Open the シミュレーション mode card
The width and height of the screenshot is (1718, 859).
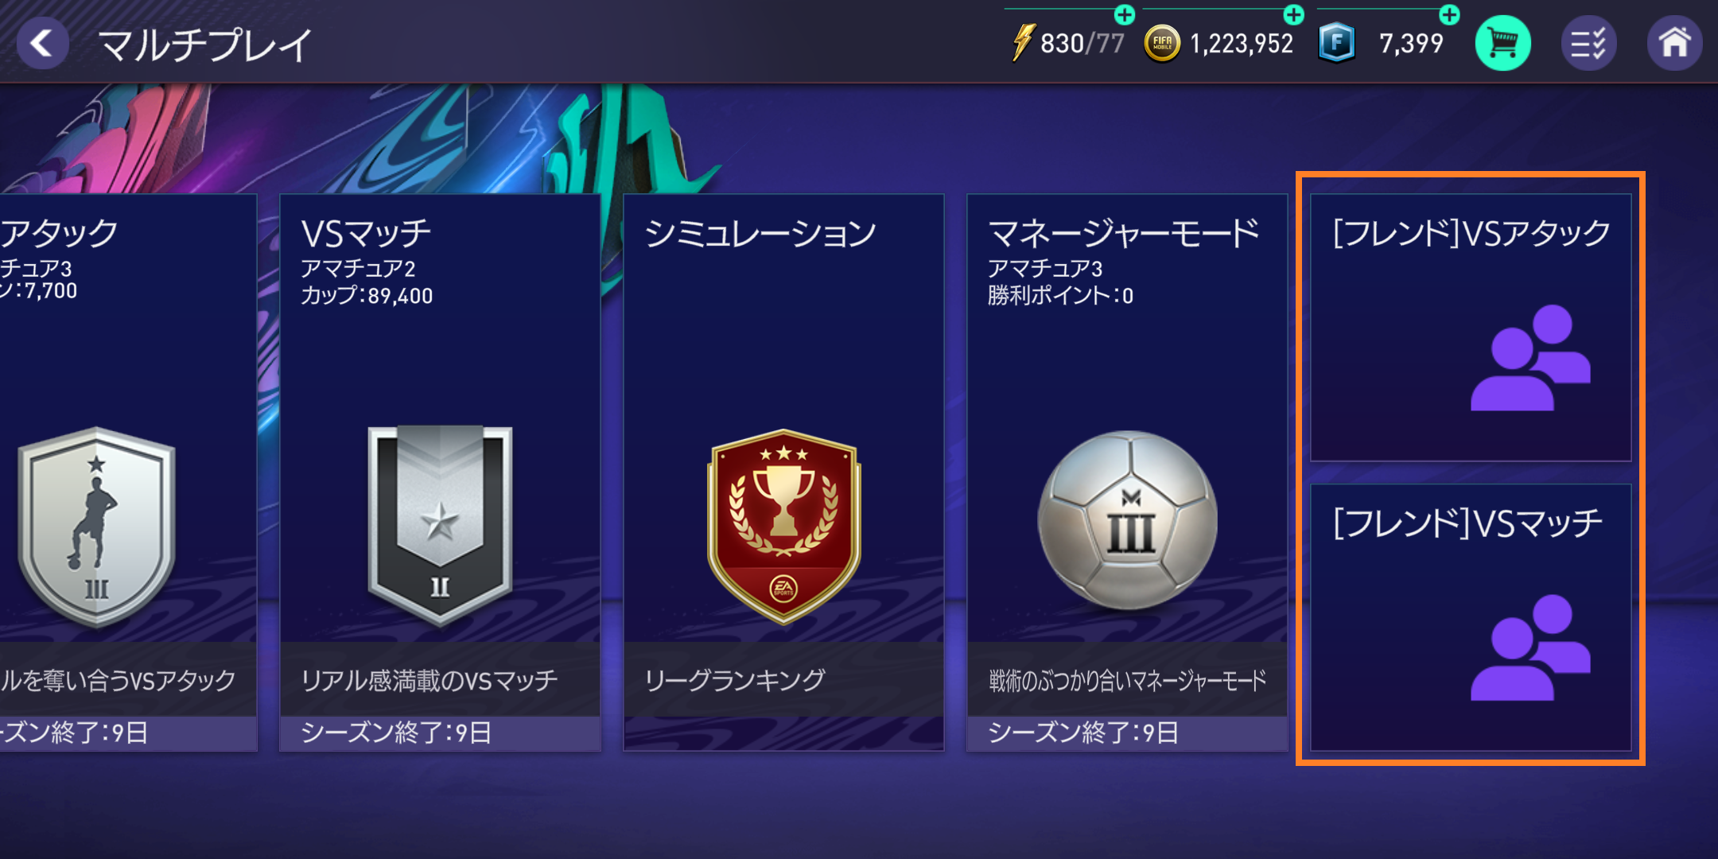784,472
